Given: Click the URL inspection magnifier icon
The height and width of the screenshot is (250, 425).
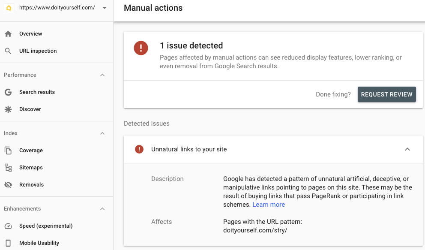Looking at the screenshot, I should click(x=8, y=51).
